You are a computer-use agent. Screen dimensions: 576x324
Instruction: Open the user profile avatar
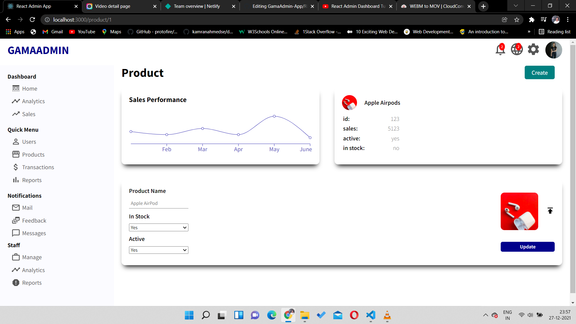(553, 50)
